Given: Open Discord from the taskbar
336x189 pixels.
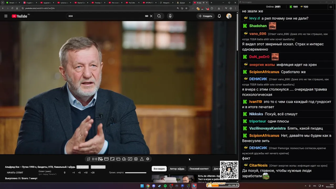Looking at the screenshot, I should [x=154, y=186].
